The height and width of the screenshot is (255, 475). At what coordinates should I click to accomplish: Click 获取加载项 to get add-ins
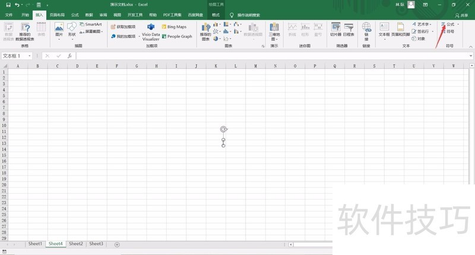click(123, 27)
